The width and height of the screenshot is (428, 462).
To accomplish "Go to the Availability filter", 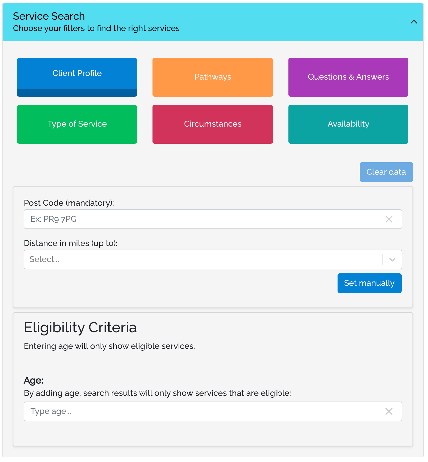I will 348,124.
